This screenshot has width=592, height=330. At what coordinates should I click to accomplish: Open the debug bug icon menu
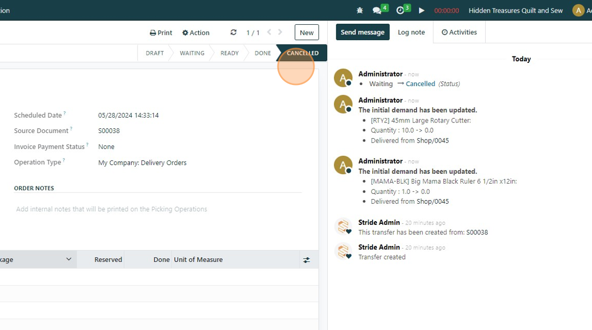359,11
